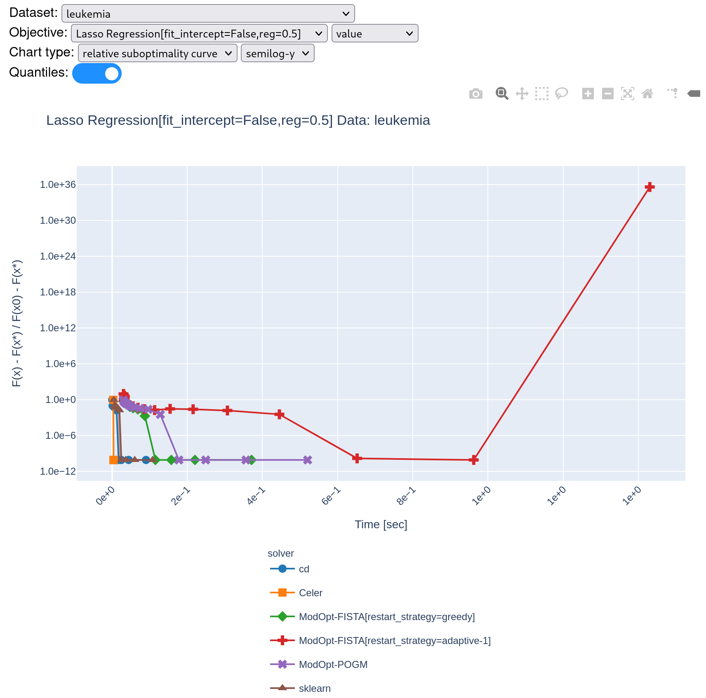Open Chart type relative suboptimality curve dropdown
Viewport: 706px width, 698px height.
158,53
